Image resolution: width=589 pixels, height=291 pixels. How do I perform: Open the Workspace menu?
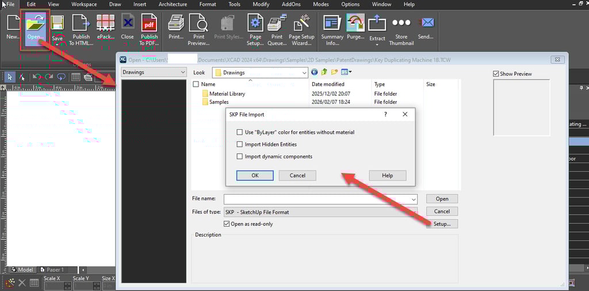(x=84, y=5)
